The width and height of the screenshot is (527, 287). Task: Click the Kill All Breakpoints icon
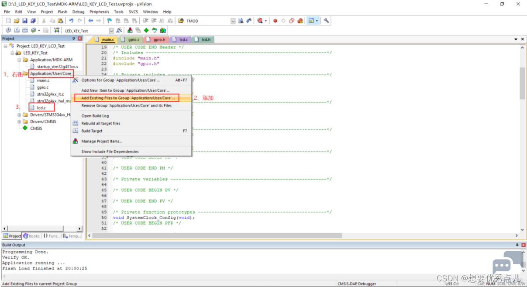300,21
